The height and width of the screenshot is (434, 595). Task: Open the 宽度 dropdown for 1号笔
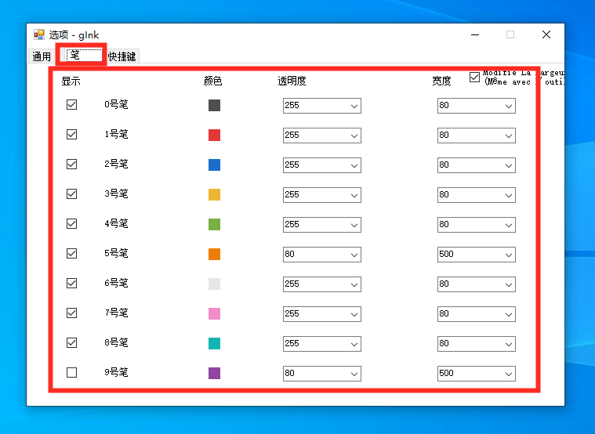point(476,136)
